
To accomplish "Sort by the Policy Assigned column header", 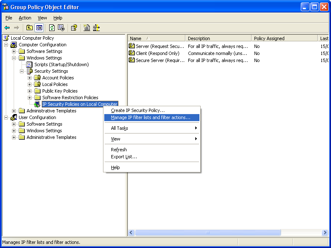I will [285, 38].
